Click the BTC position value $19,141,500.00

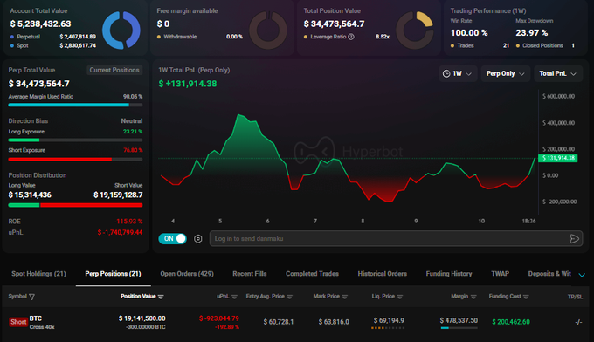[x=142, y=318]
